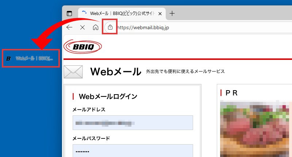Image resolution: width=292 pixels, height=157 pixels.
Task: Click the loading favicon on the tab
Action: pyautogui.click(x=84, y=13)
